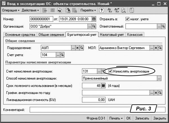Open the help question mark icon
Image resolution: width=169 pixels, height=123 pixels.
102,10
